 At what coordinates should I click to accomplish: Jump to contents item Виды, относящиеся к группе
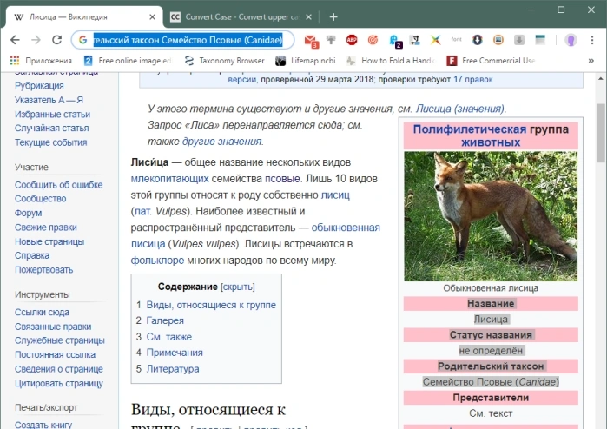[211, 305]
